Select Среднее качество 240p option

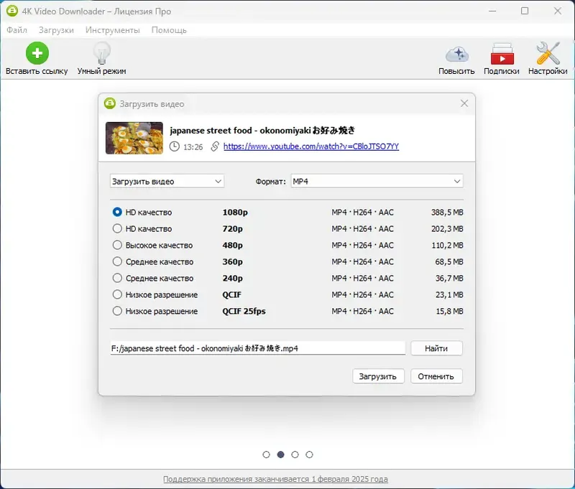pos(117,278)
